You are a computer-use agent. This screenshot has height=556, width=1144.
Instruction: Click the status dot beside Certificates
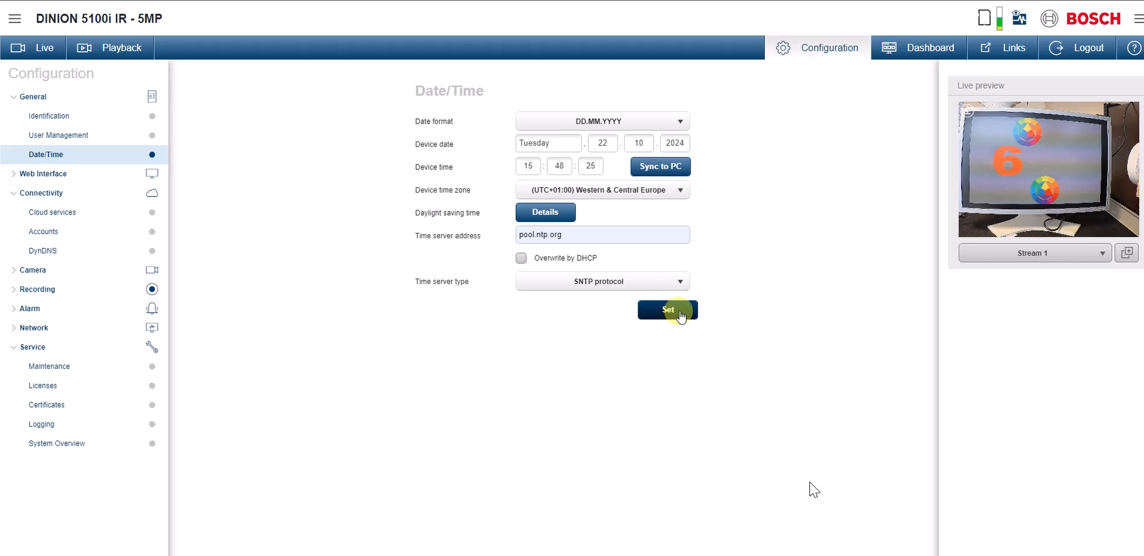pos(152,405)
